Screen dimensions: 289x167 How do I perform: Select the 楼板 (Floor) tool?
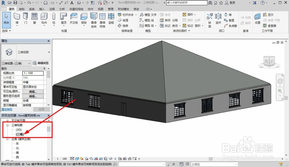pos(84,19)
